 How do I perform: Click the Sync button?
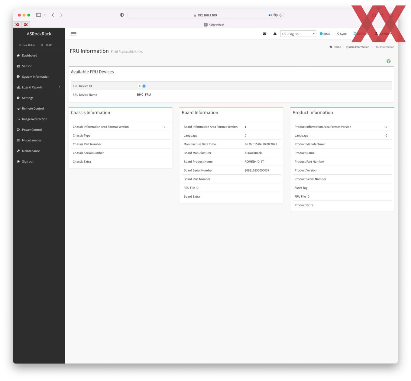point(342,34)
